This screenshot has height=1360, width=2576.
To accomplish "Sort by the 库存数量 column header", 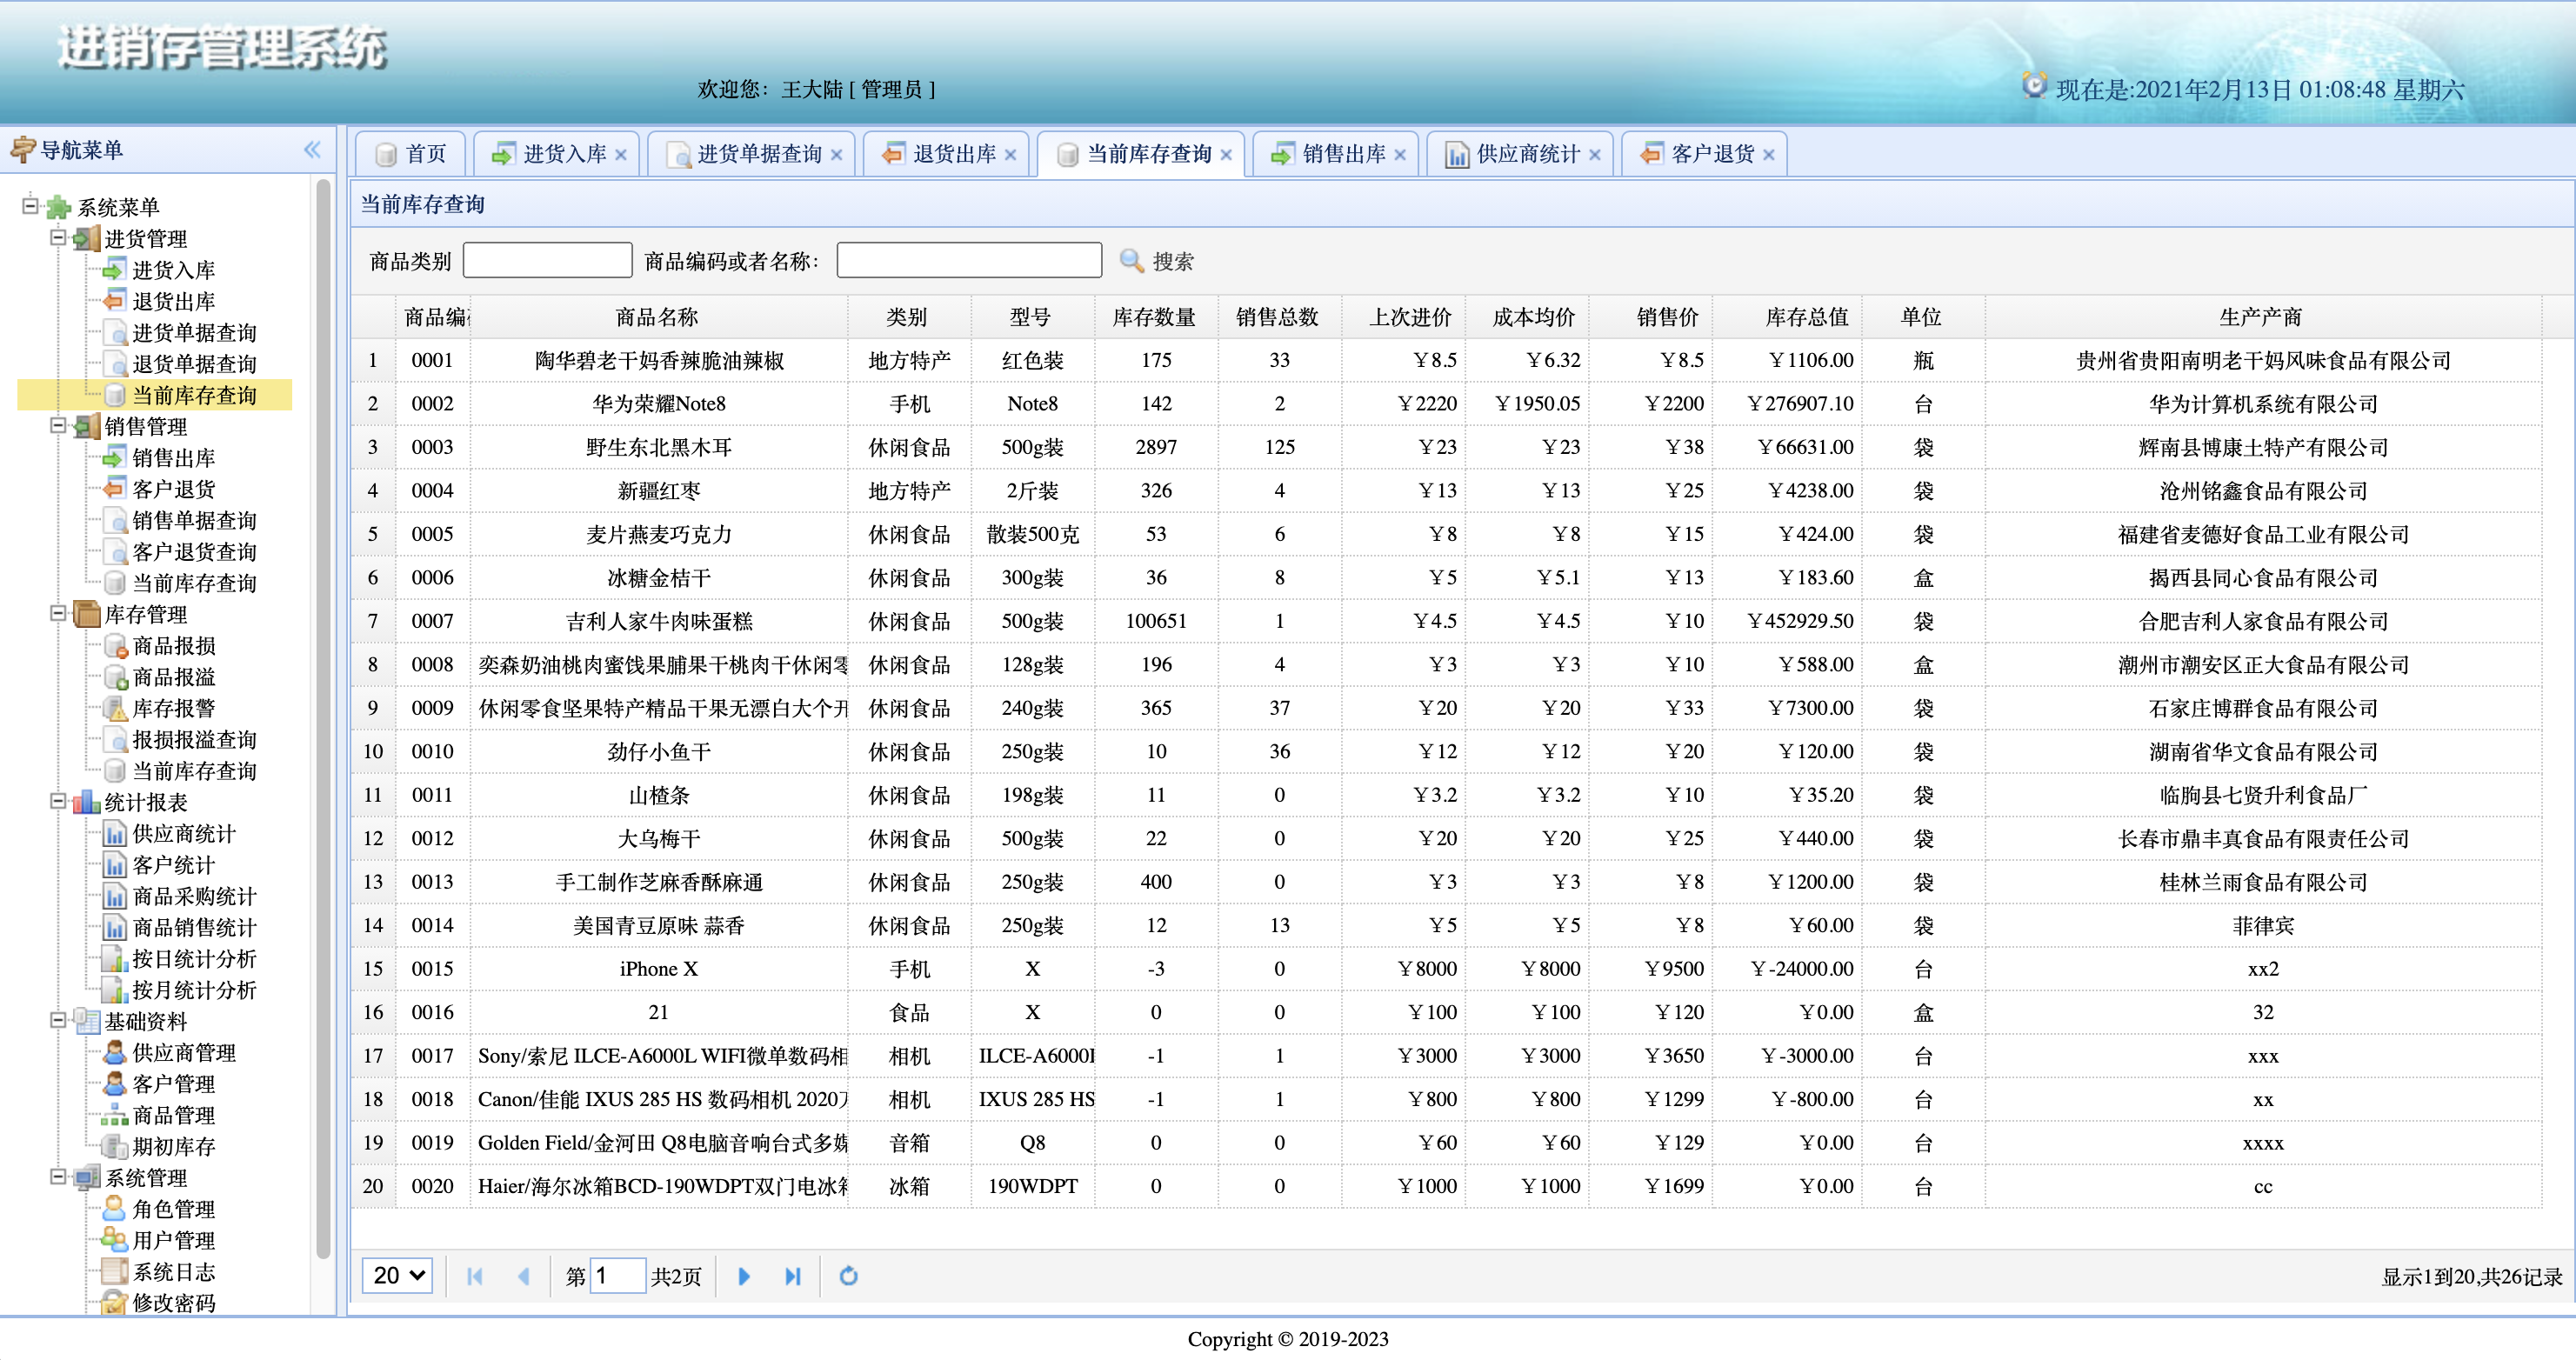I will [1155, 317].
